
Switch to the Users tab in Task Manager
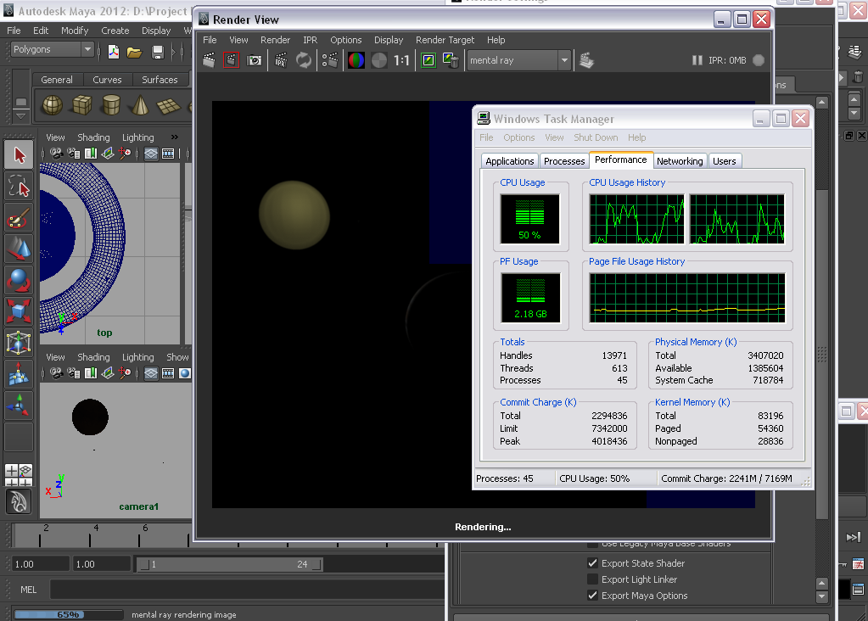coord(724,161)
